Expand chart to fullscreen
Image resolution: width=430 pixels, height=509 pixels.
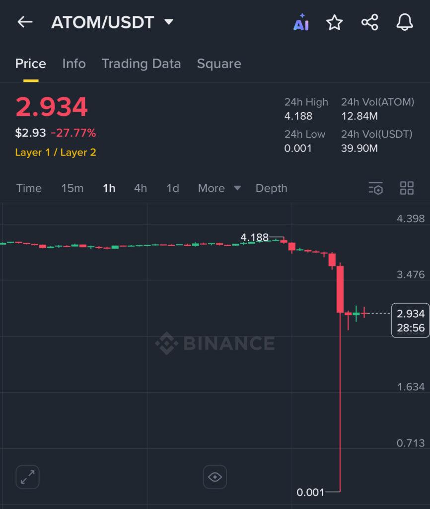[27, 477]
